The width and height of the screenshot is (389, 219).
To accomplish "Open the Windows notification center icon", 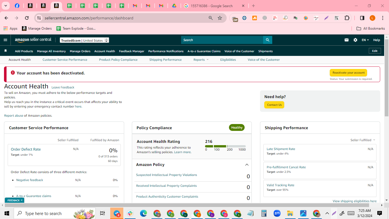I will 380,213.
